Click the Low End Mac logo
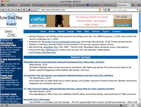 11,20
